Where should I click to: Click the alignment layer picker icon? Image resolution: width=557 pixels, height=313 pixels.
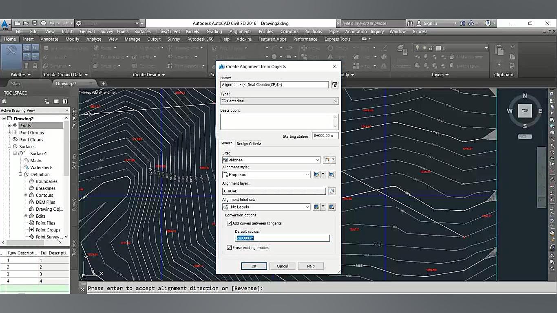click(x=332, y=191)
